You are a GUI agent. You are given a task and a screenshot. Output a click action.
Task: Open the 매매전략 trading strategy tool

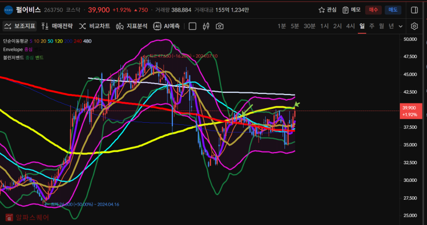[57, 26]
